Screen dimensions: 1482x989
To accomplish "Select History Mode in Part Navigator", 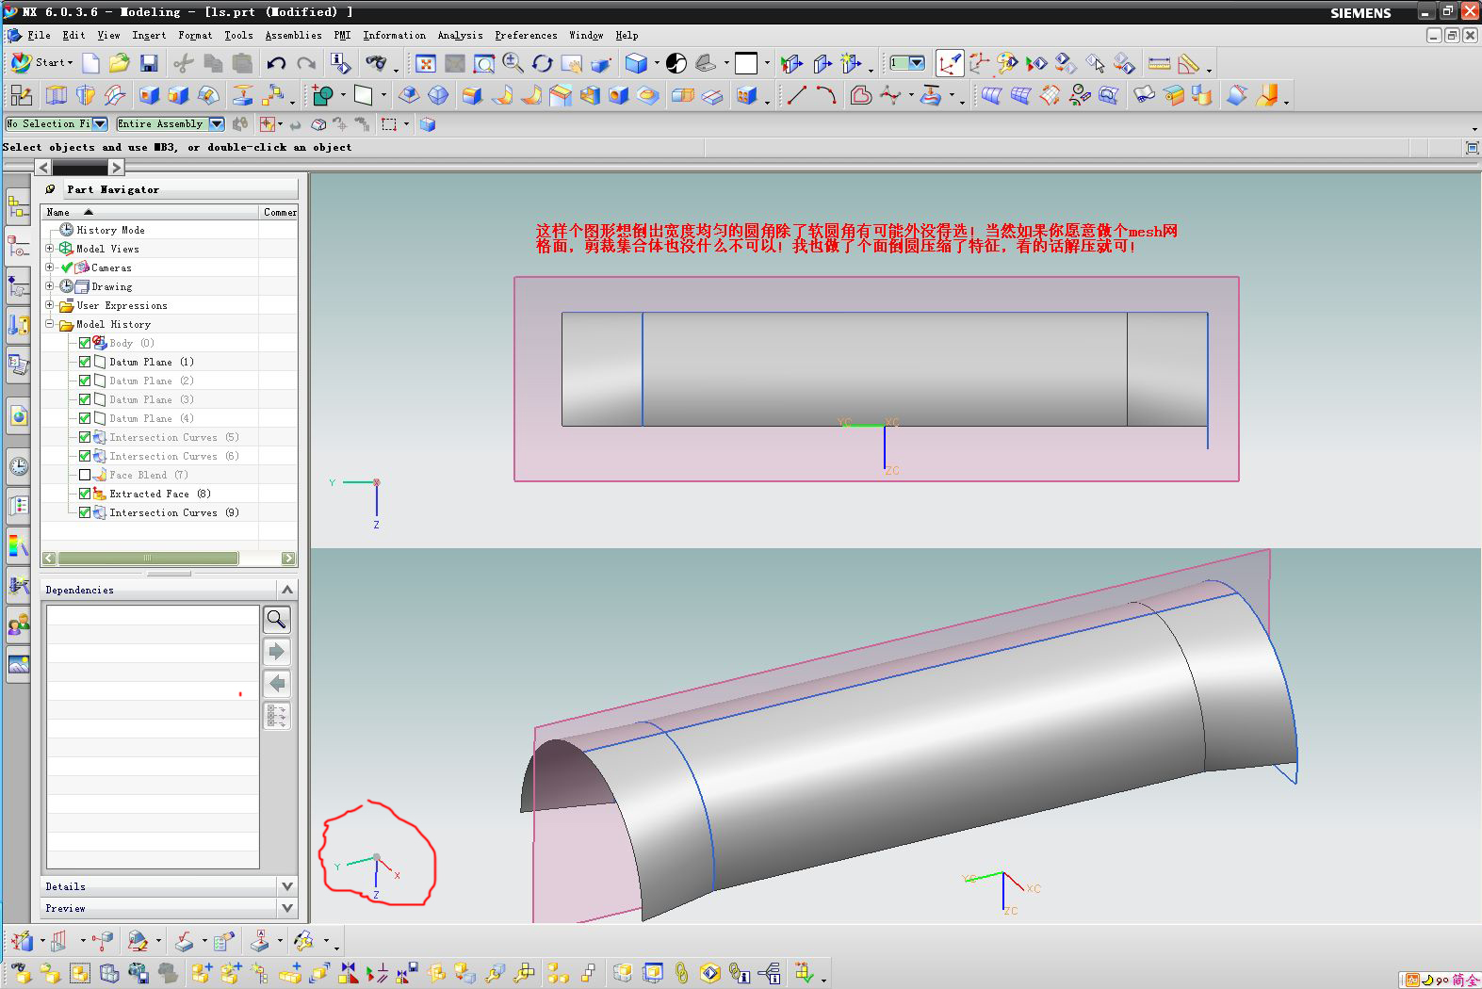I will (x=110, y=230).
